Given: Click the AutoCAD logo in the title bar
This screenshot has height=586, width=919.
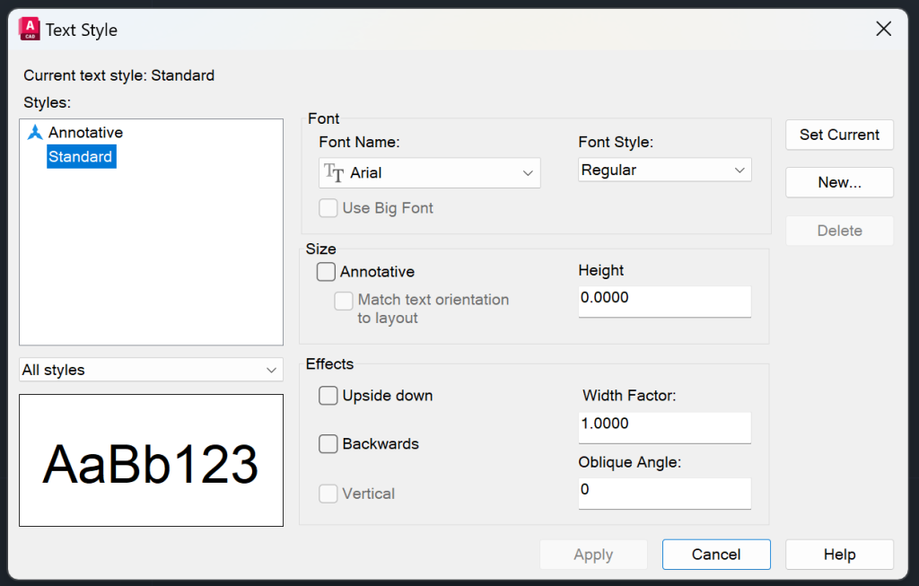Looking at the screenshot, I should pyautogui.click(x=30, y=28).
